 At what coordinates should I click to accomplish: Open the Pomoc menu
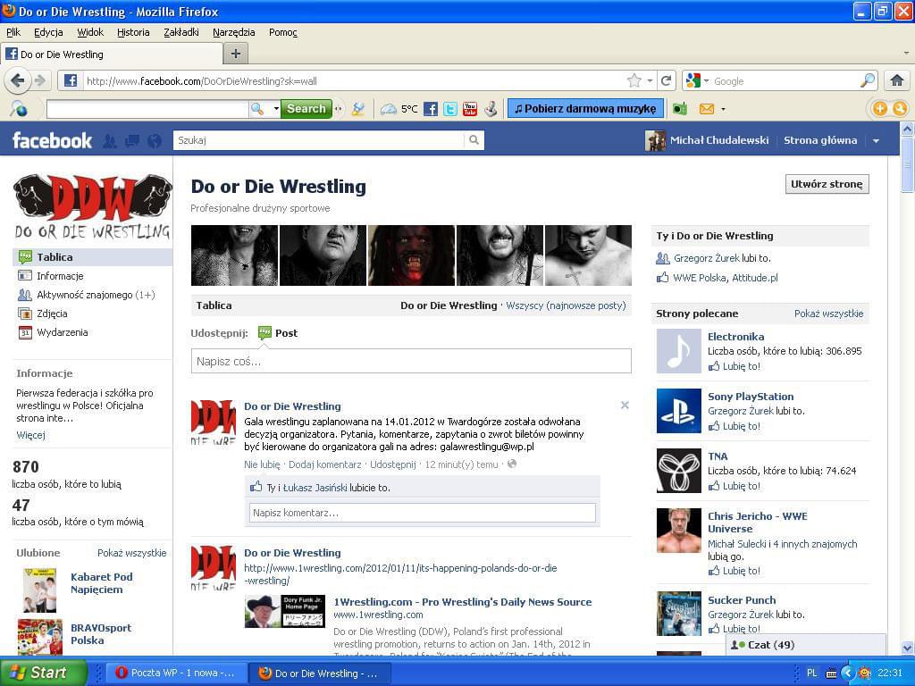283,32
